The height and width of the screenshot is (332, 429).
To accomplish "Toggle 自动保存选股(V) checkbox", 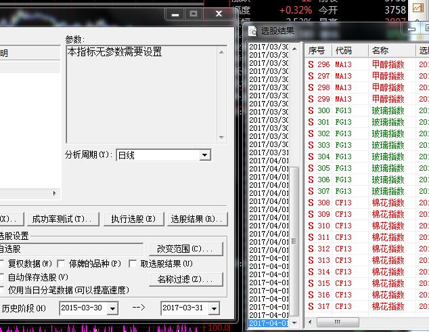I will 1,277.
